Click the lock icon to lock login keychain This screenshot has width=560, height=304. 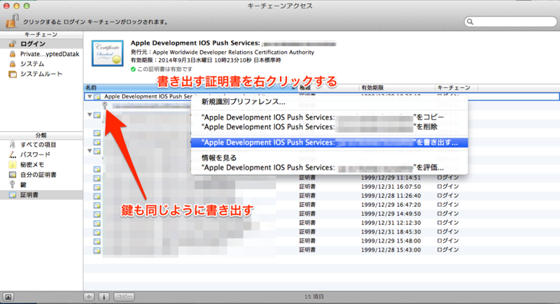pyautogui.click(x=12, y=21)
